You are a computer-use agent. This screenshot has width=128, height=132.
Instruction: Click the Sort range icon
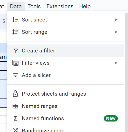click(15, 32)
